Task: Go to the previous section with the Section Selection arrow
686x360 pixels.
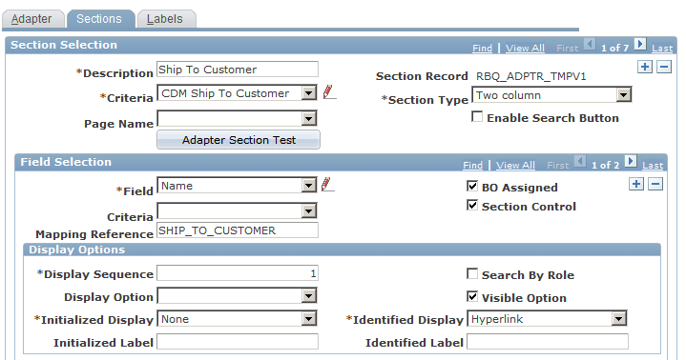Action: click(590, 44)
